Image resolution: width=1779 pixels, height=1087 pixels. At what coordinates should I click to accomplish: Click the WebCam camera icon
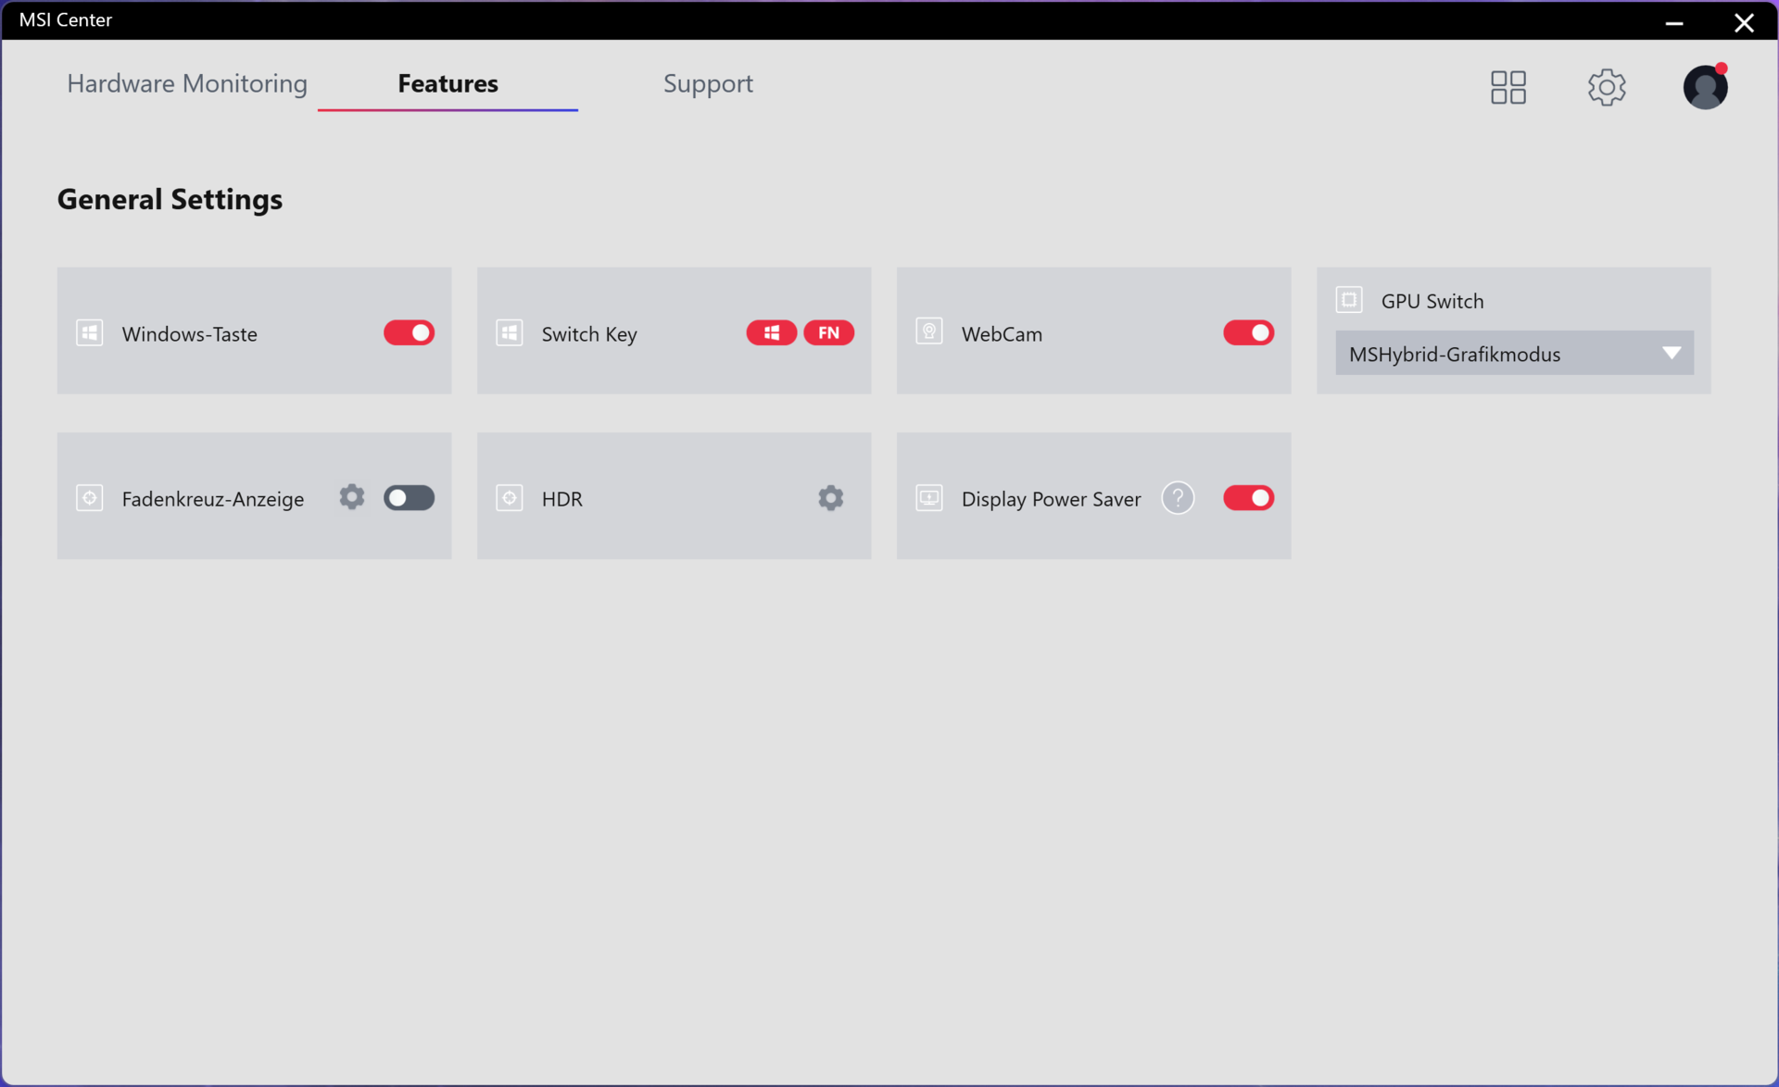929,332
